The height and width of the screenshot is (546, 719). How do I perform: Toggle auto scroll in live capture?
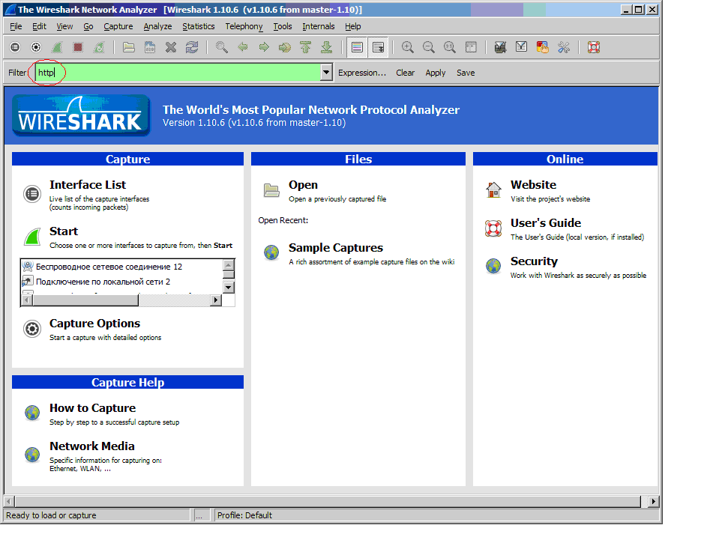pyautogui.click(x=379, y=47)
